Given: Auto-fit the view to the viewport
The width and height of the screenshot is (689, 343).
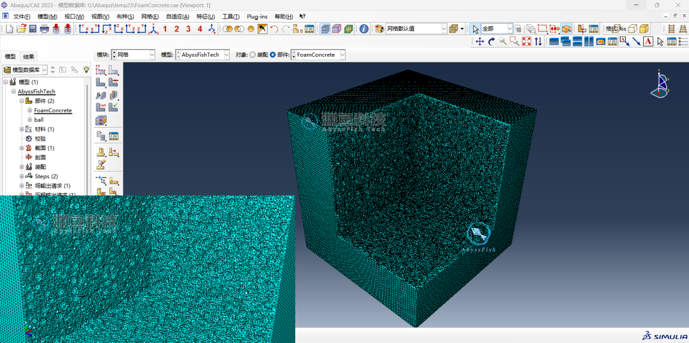Looking at the screenshot, I should (x=526, y=42).
